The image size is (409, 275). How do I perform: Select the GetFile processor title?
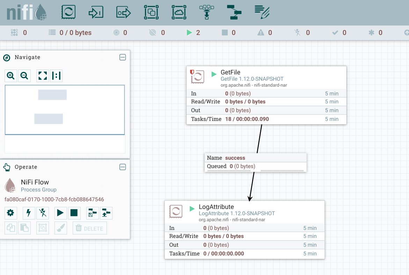coord(230,72)
